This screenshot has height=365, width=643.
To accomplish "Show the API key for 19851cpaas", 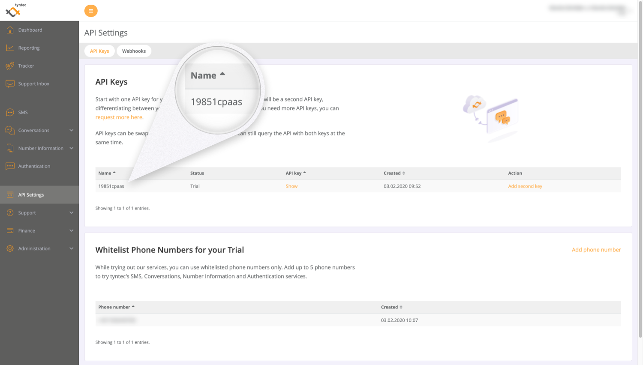I will pyautogui.click(x=291, y=186).
